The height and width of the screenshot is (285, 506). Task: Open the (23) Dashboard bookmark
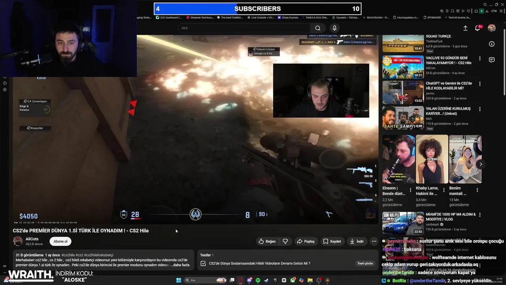click(x=169, y=17)
